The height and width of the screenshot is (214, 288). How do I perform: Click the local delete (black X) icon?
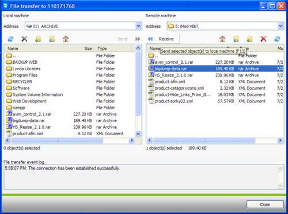coord(24,39)
